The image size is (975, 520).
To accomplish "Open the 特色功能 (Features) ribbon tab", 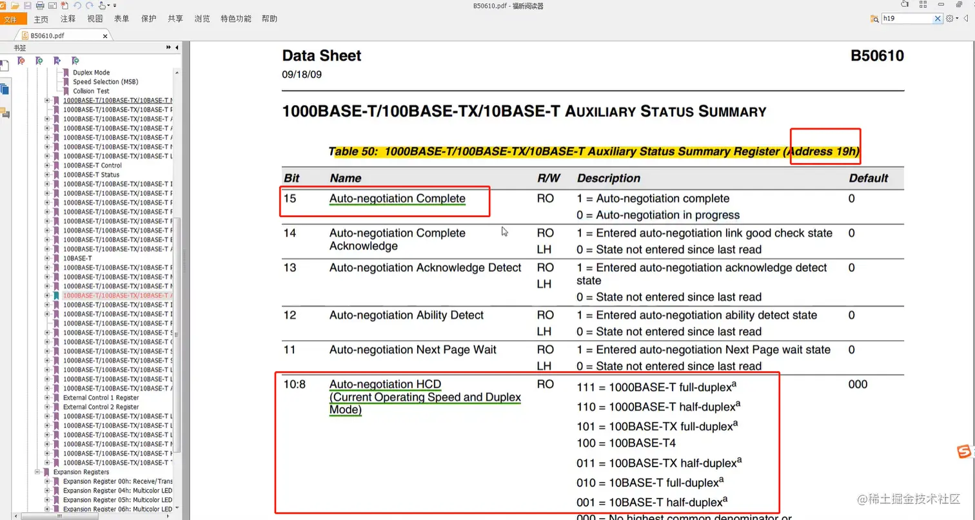I will tap(236, 19).
